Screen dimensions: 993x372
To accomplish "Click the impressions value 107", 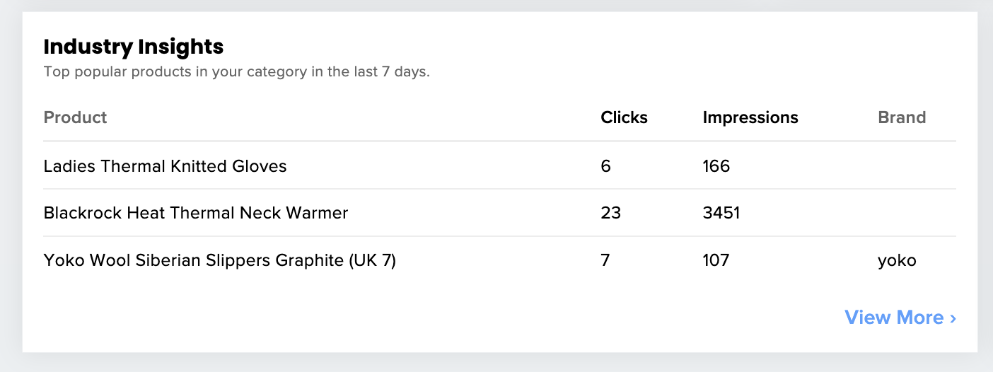I will (x=716, y=260).
